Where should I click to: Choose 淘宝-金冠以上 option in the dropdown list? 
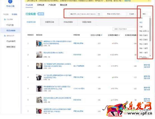coord(144,31)
